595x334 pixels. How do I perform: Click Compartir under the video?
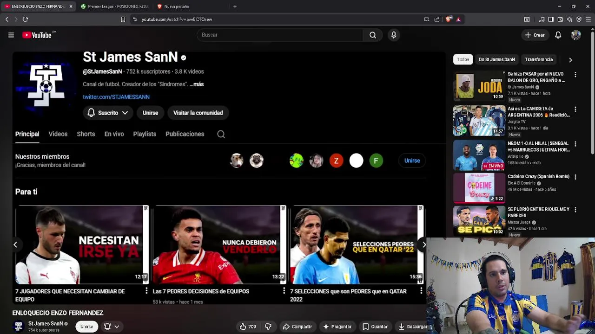tap(297, 327)
